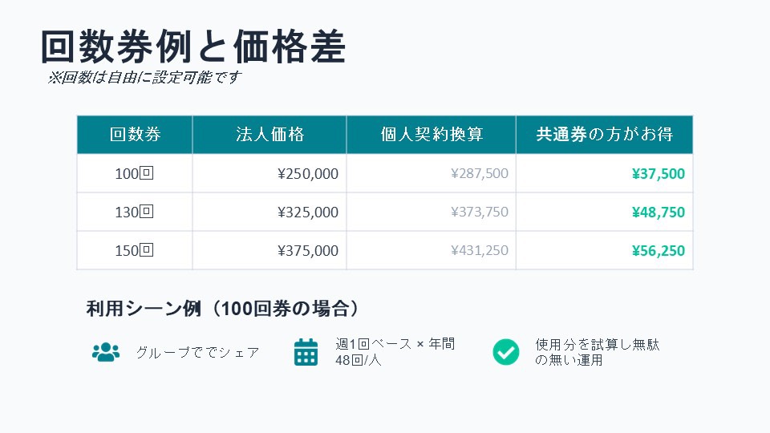Click the group people icon

tap(105, 351)
